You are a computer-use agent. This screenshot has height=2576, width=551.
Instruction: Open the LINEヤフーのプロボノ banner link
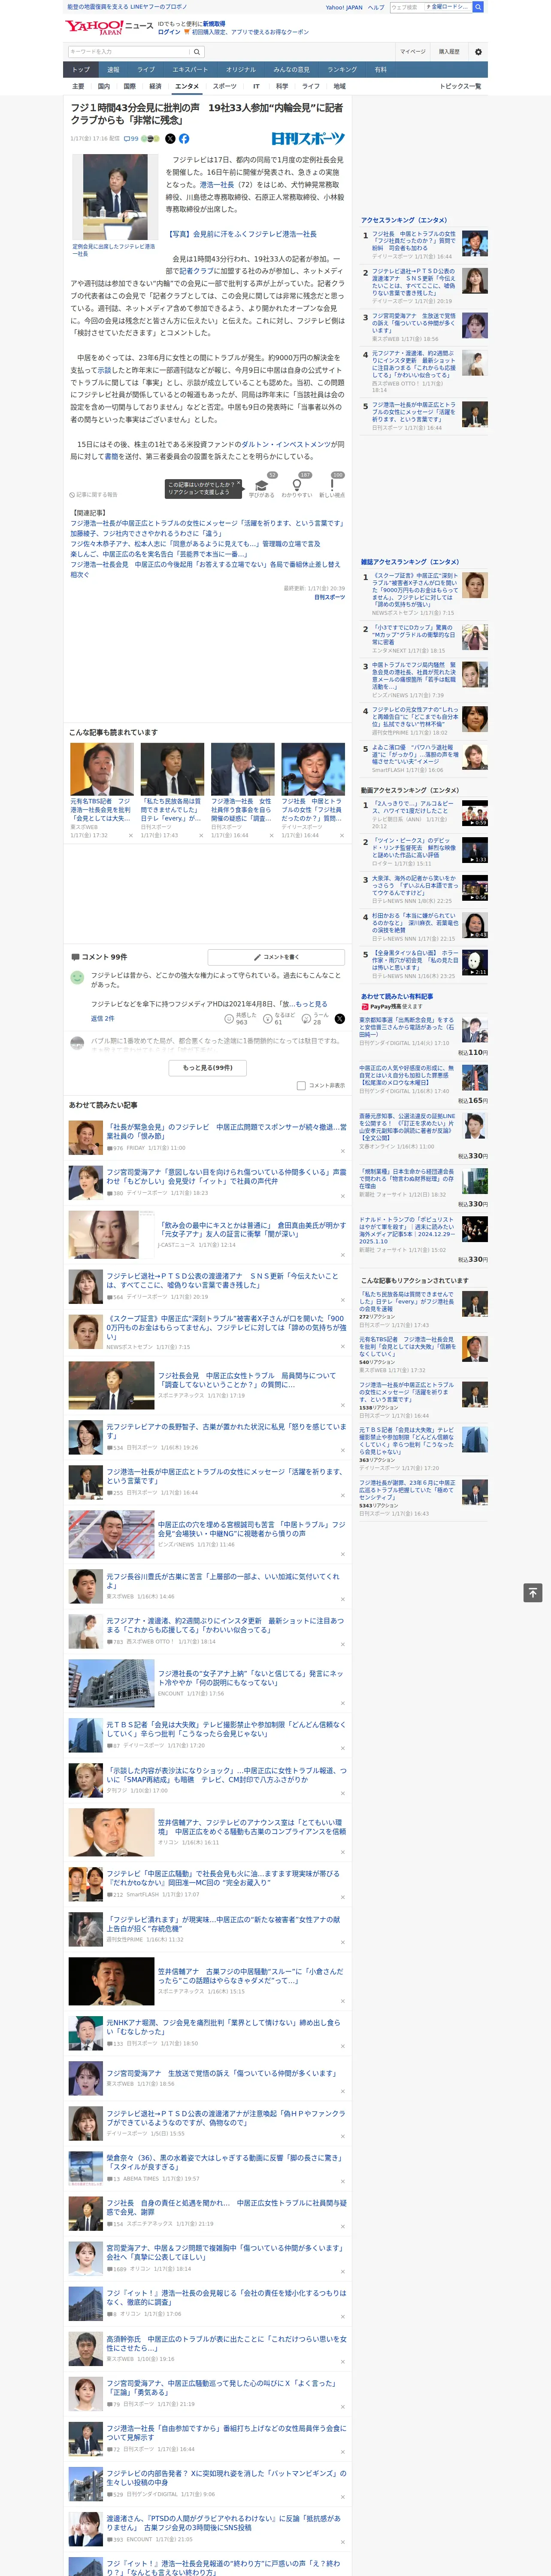127,7
